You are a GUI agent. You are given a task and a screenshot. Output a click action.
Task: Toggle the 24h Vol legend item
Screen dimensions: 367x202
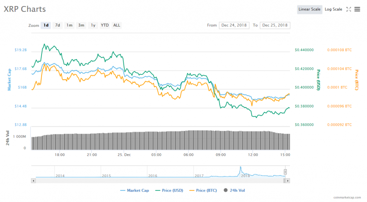coord(234,191)
